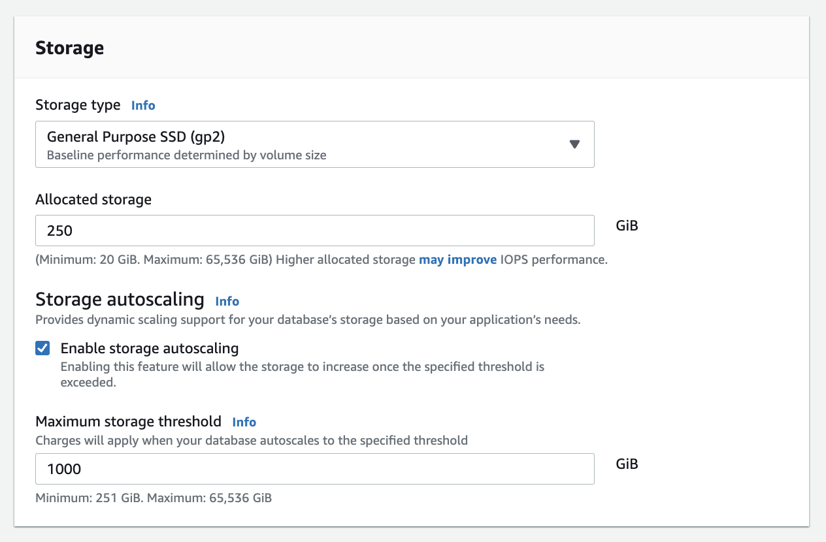Click the autoscaling description mentioning specified threshold exceeded
The image size is (826, 542).
pyautogui.click(x=302, y=367)
